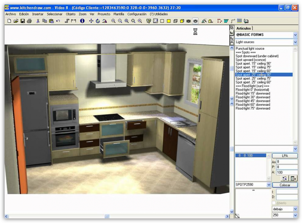This screenshot has width=303, height=223.
Task: Toggle the Abierto checkbox
Action: (274, 203)
